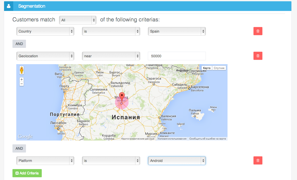This screenshot has height=180, width=297.
Task: Zoom out on the map
Action: (x=22, y=84)
